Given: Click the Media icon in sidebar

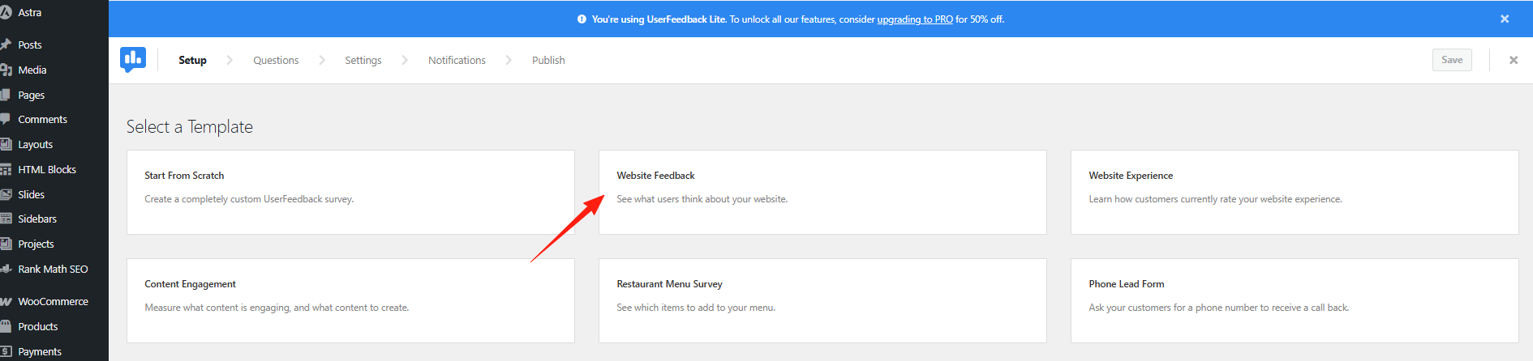Looking at the screenshot, I should click(x=6, y=70).
